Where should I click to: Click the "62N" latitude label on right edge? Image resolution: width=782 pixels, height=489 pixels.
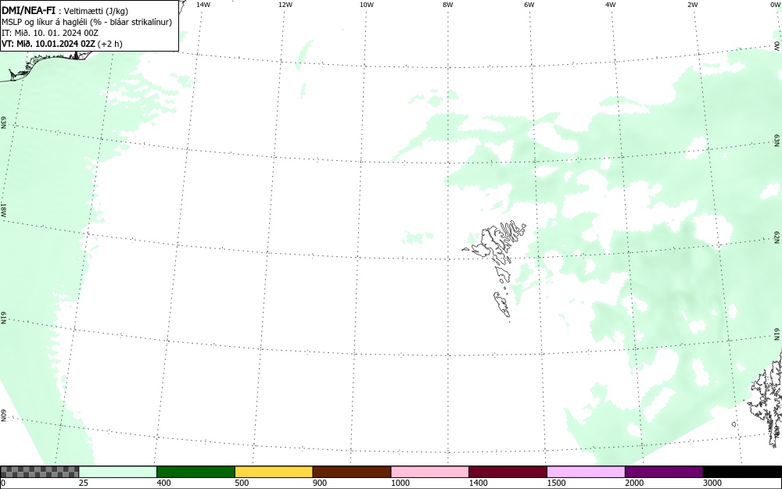coord(777,237)
